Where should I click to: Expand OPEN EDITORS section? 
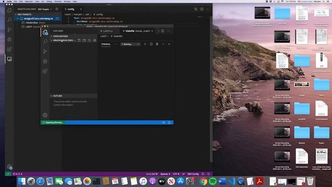[x=51, y=36]
